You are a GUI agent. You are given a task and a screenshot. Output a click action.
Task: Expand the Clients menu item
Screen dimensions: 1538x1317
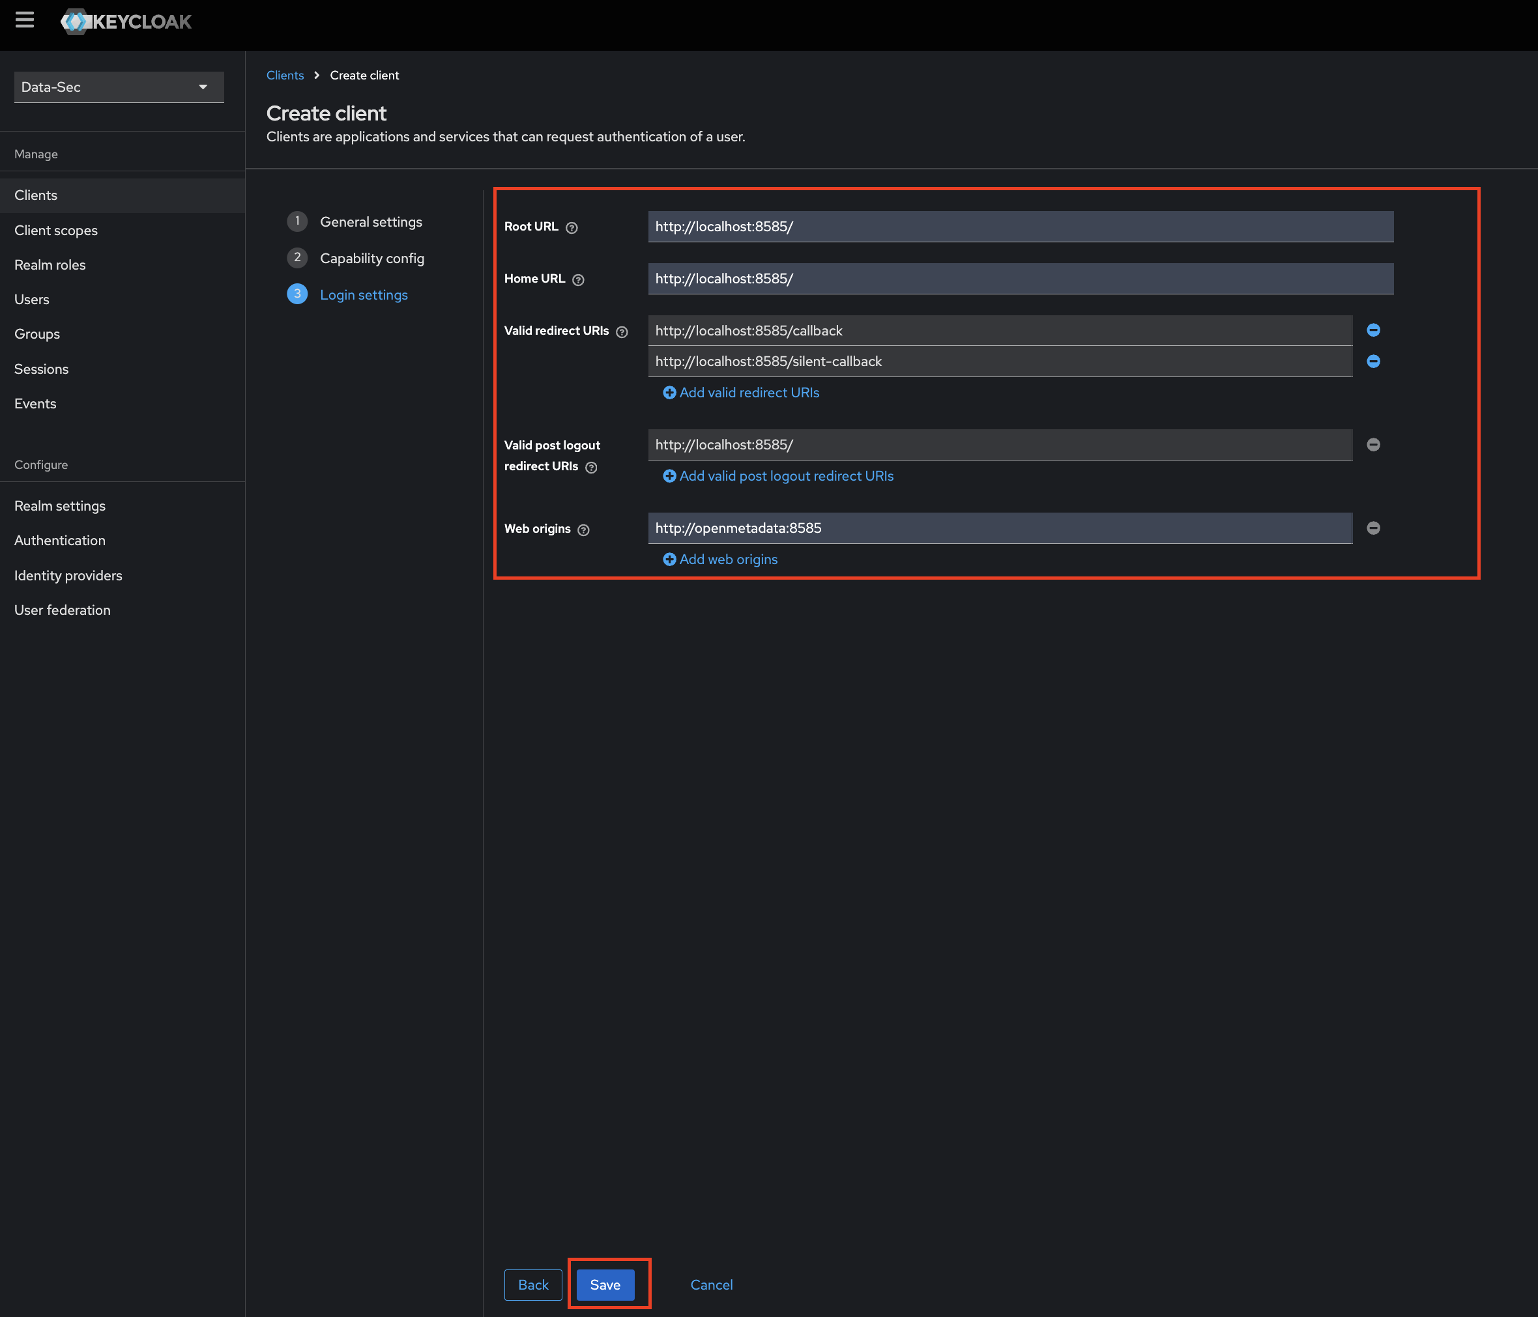35,195
